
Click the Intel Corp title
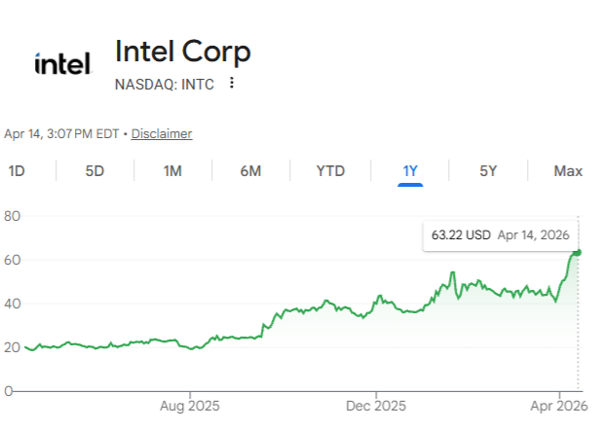point(183,51)
